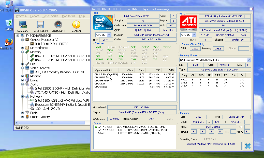Click the Intel PM45 chipset field
The width and height of the screenshot is (264, 158).
[x=142, y=112]
